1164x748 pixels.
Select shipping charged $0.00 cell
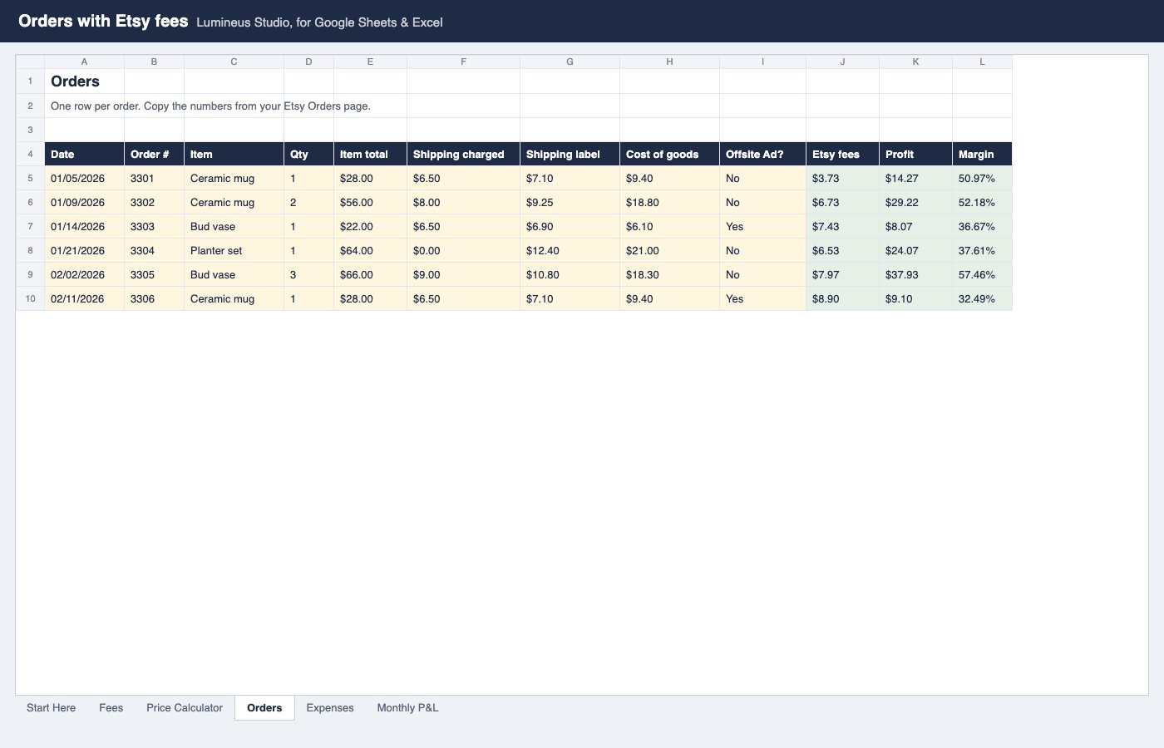463,251
